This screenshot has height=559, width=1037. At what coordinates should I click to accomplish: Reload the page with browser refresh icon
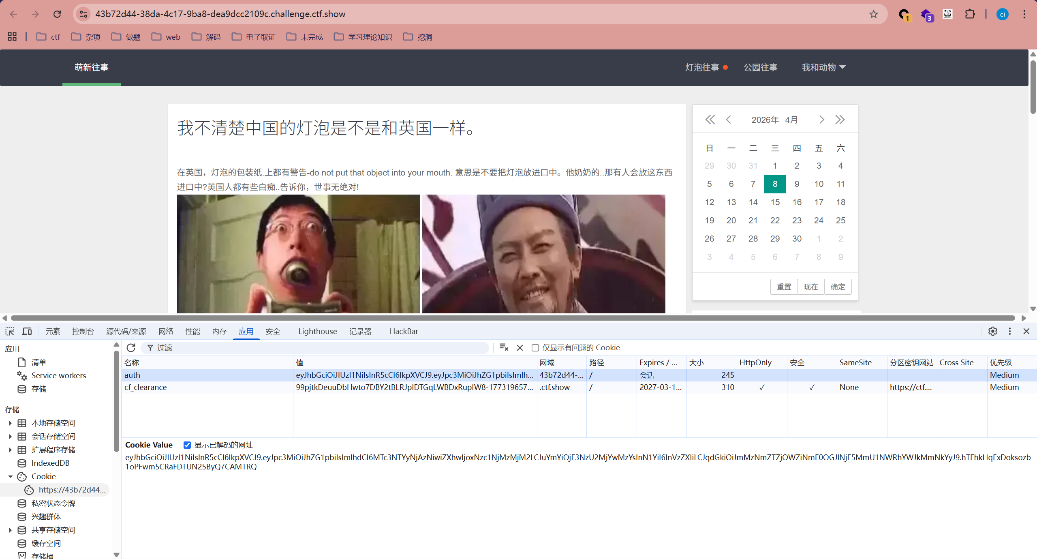[x=57, y=14]
